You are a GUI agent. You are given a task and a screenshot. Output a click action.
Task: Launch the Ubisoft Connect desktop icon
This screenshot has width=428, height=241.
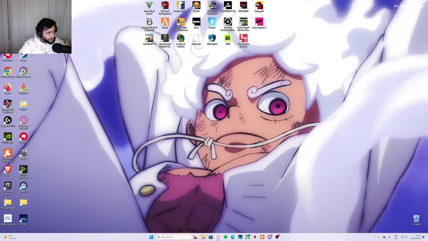point(23,73)
